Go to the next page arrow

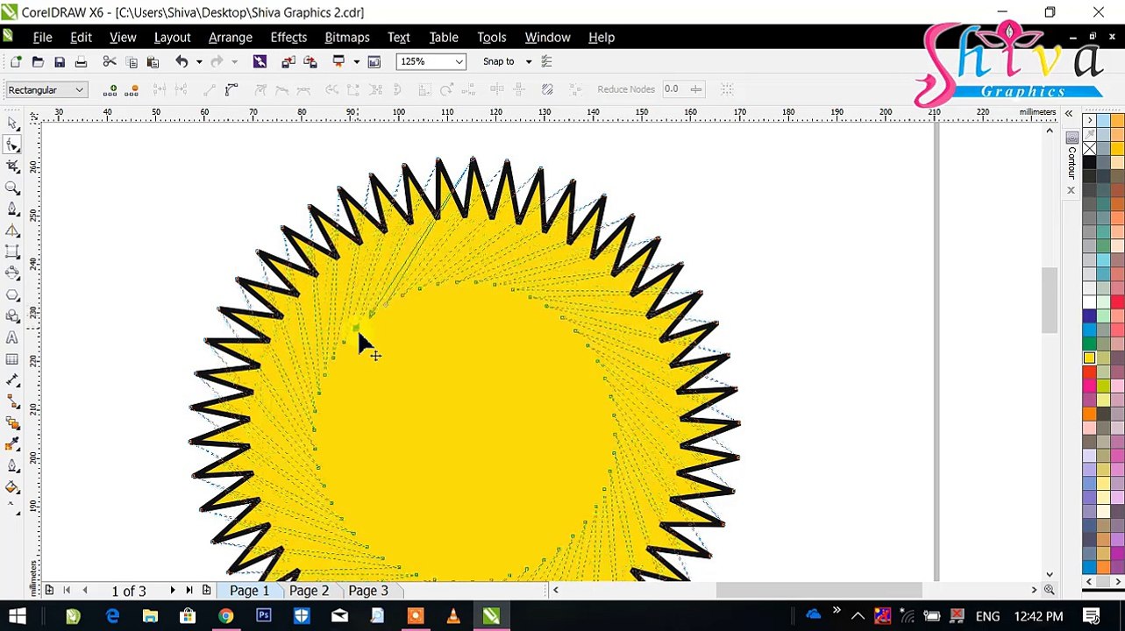172,591
